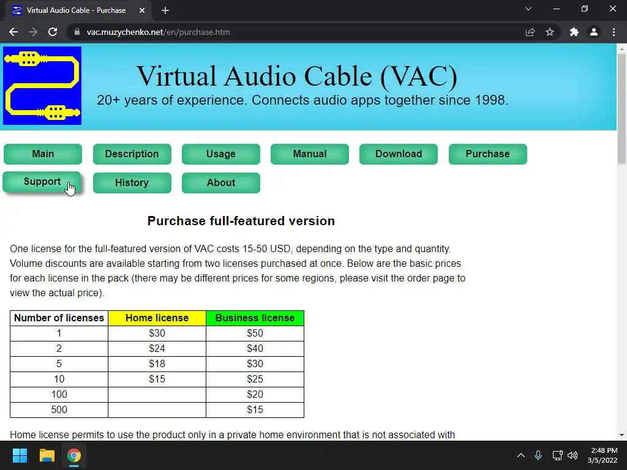Open the tab search chevron
Screen dimensions: 627x470
pos(528,9)
